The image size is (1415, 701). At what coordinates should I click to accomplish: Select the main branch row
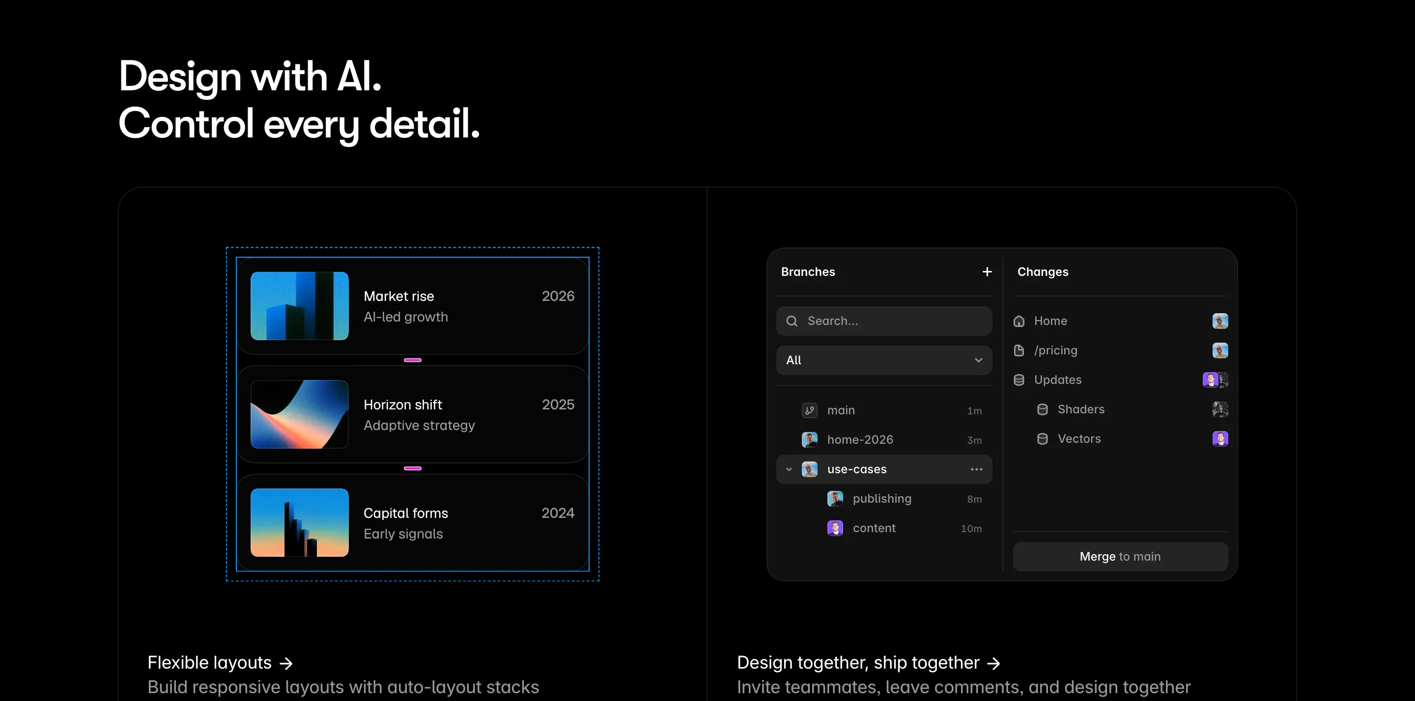click(x=884, y=410)
